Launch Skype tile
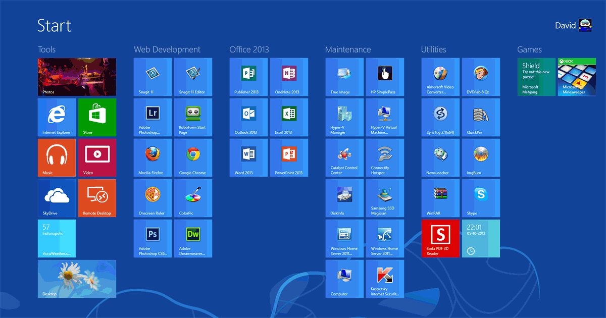 pos(481,198)
